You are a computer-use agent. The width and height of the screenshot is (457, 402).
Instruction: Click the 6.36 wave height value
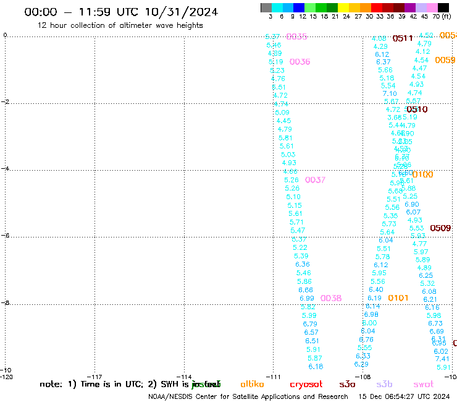pos(303,264)
